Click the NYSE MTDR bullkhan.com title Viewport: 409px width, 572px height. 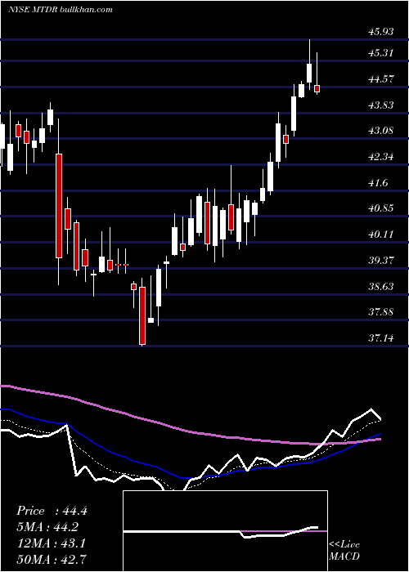point(61,10)
